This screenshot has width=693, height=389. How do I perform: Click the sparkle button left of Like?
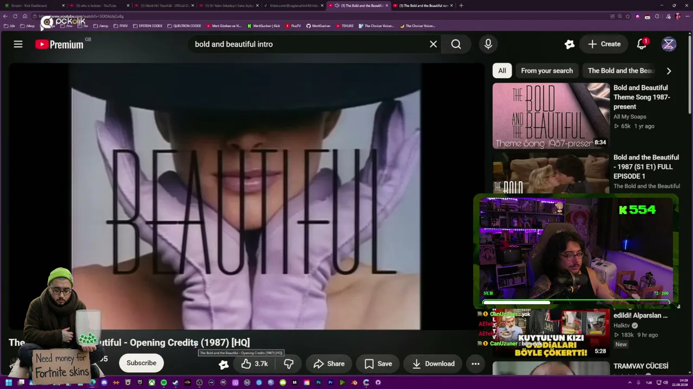click(224, 364)
